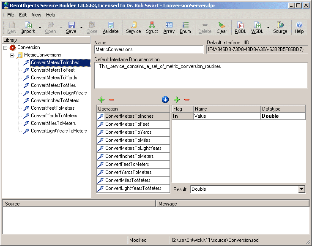Select the Conversion library gear icon
This screenshot has width=312, height=246.
point(13,47)
